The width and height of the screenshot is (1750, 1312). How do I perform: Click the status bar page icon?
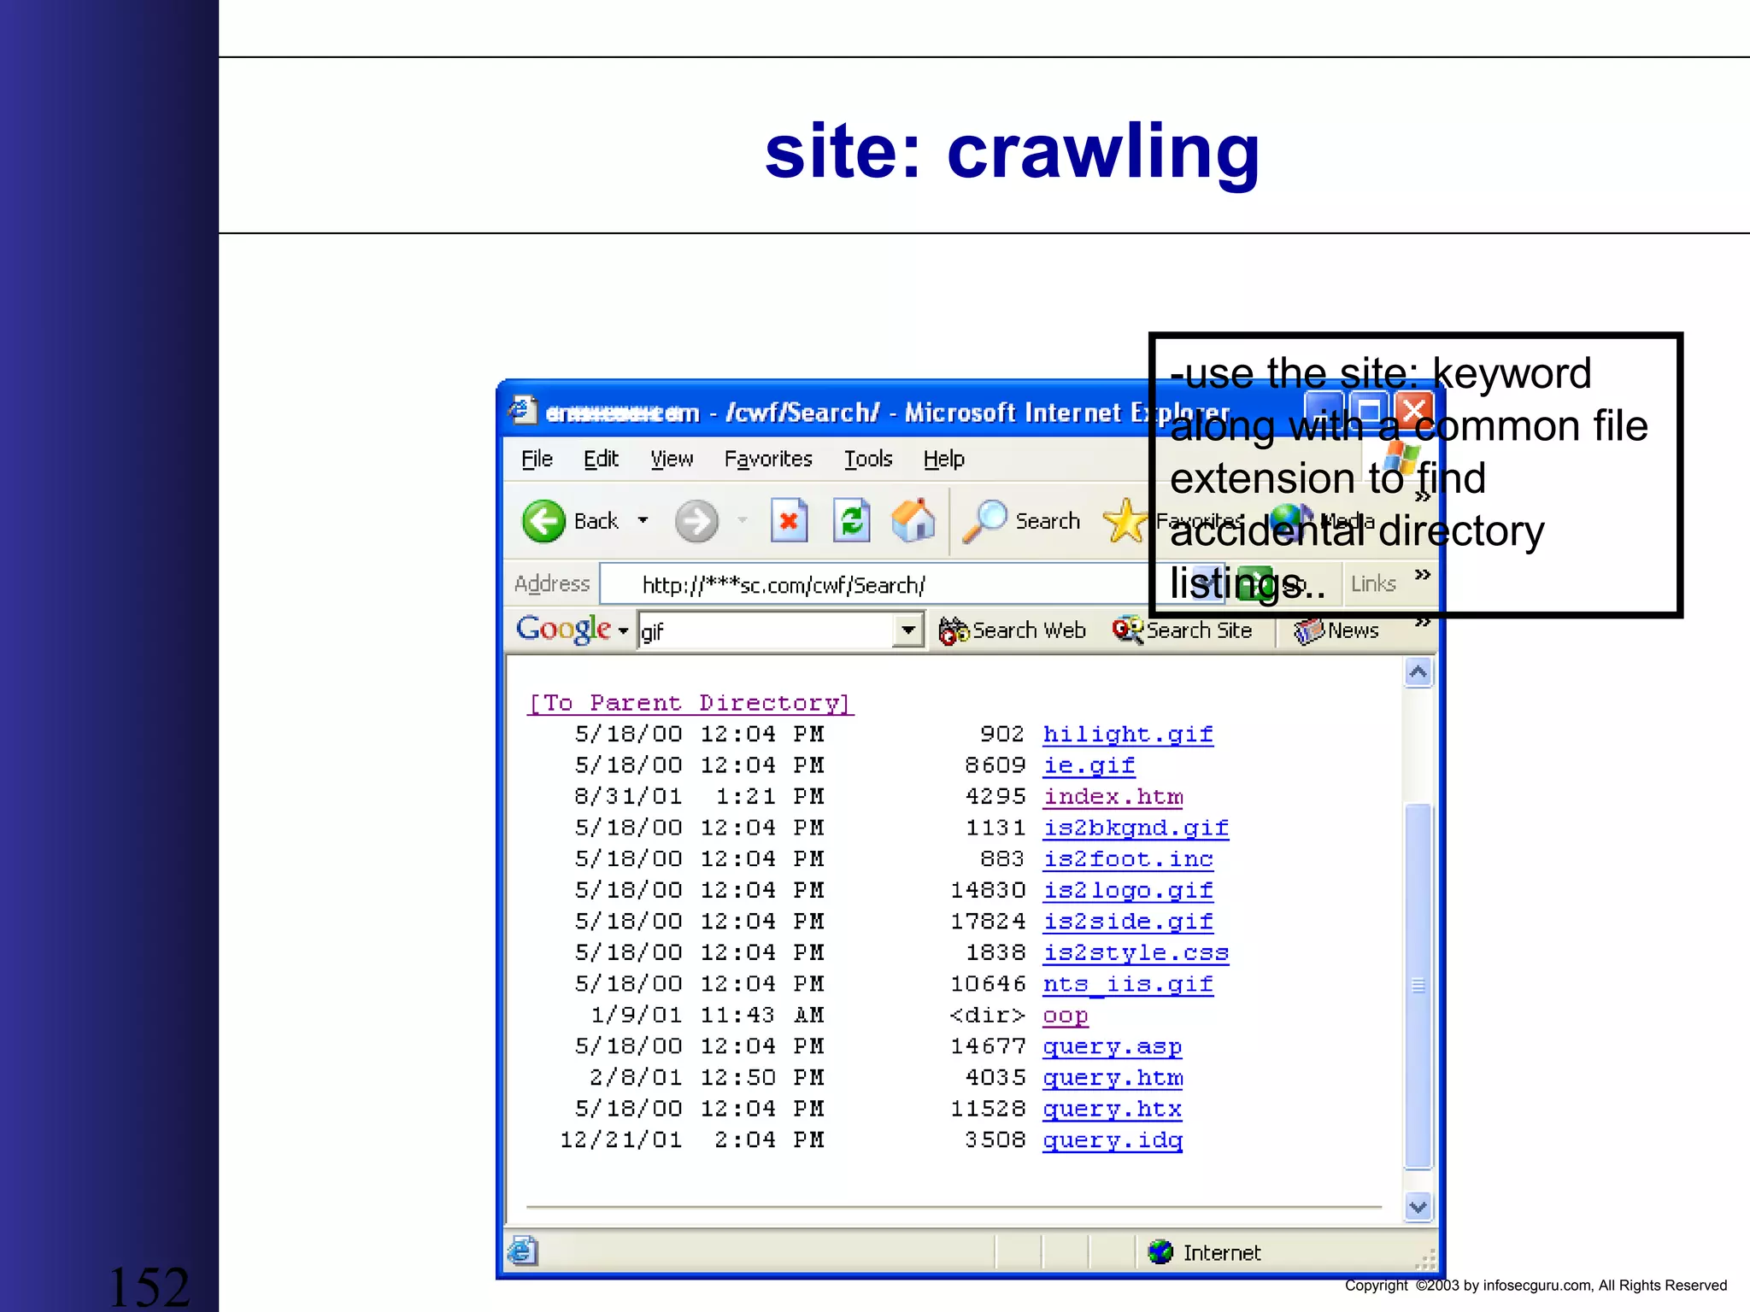(x=522, y=1251)
